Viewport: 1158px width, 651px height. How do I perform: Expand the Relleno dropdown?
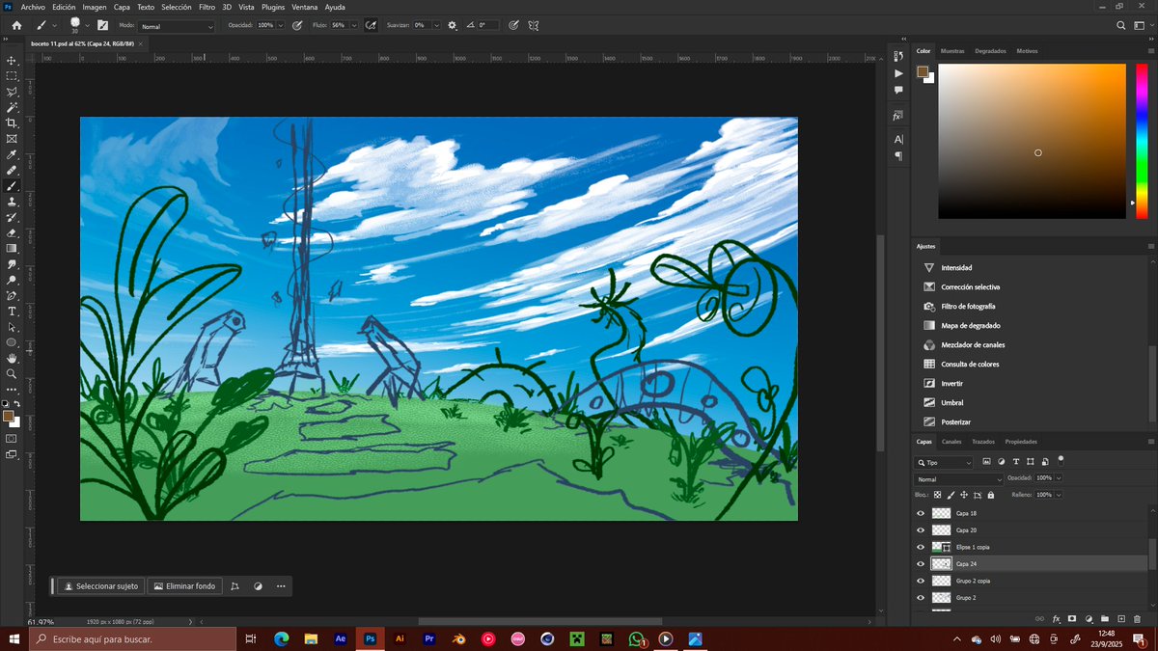coord(1059,495)
